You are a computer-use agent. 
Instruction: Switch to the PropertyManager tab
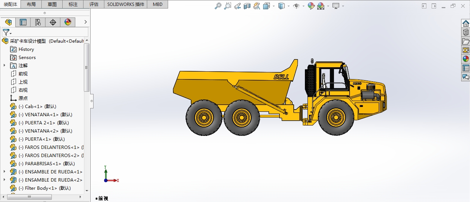(23, 22)
